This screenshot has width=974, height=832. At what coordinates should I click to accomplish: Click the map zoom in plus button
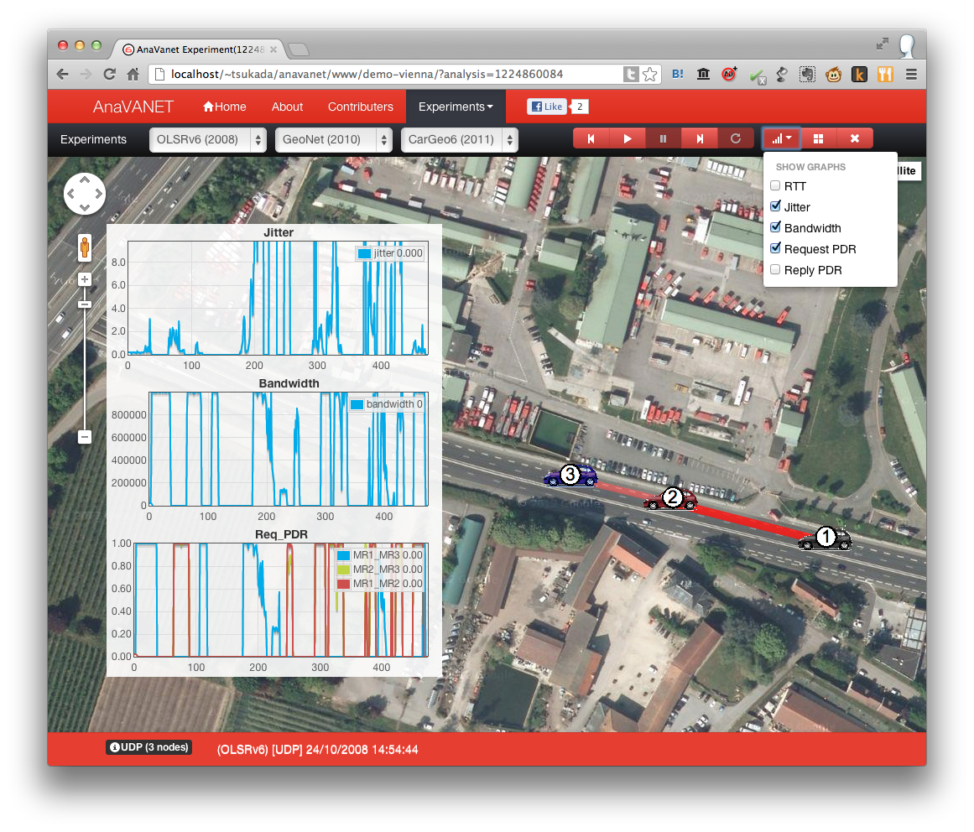85,279
